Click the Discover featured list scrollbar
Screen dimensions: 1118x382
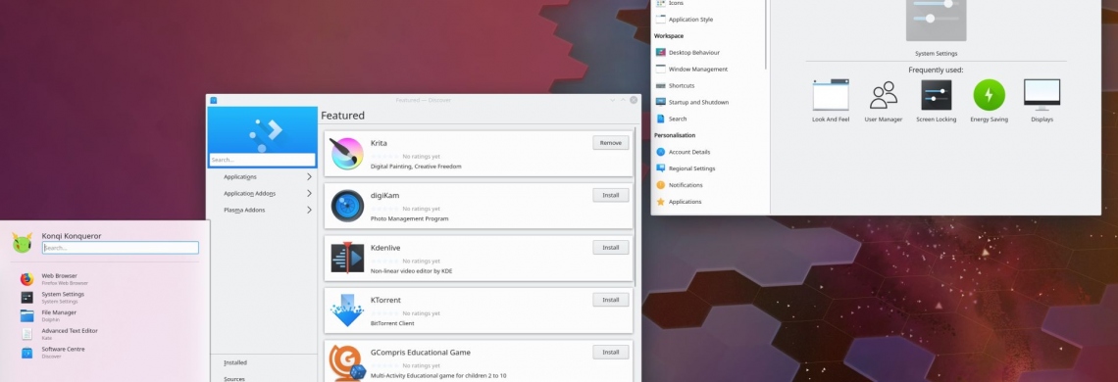tap(635, 207)
